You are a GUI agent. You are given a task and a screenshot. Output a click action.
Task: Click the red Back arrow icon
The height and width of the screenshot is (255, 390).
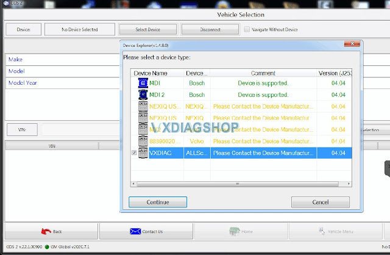coord(46,231)
